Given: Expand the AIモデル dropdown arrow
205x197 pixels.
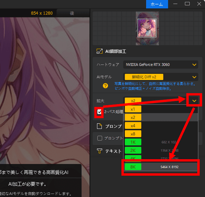Looking at the screenshot, I should 194,77.
